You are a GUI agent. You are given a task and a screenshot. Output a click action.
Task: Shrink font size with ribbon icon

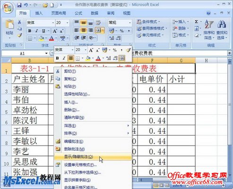(x=61, y=31)
